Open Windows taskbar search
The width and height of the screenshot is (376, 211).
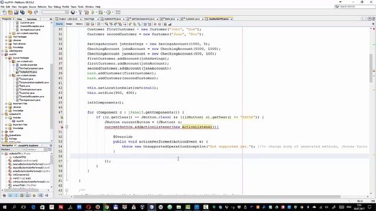point(14,207)
